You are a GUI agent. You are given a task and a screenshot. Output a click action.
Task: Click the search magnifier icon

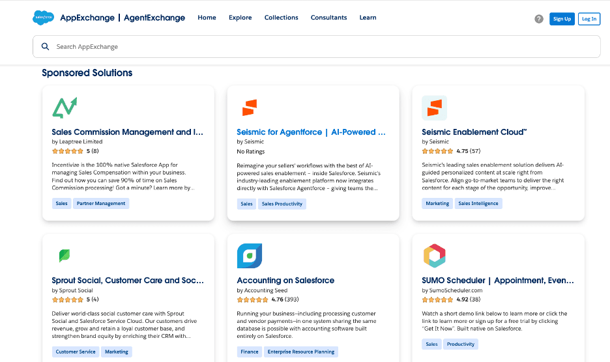[x=45, y=47]
